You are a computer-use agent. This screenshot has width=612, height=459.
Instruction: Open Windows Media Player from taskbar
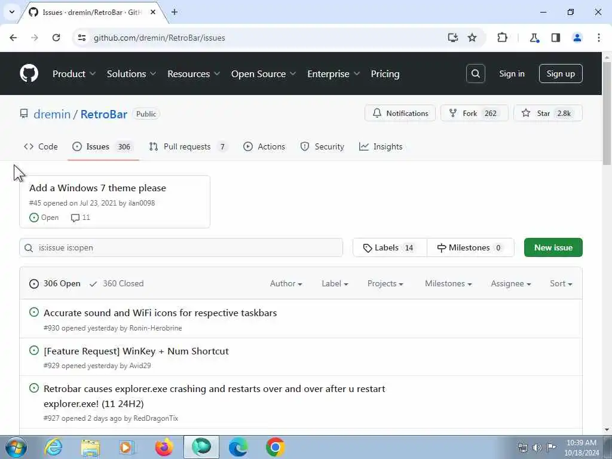pos(127,447)
